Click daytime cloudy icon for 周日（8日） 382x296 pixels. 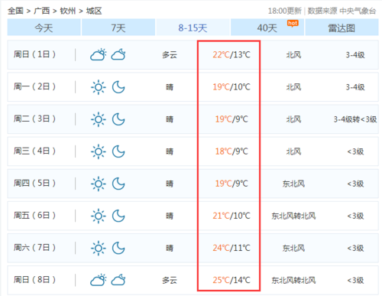(99, 280)
